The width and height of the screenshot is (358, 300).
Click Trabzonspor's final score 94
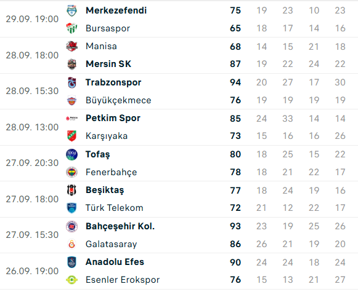pyautogui.click(x=235, y=82)
